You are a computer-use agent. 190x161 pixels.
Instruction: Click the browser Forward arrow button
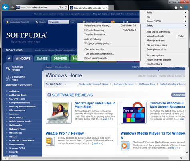(12, 7)
